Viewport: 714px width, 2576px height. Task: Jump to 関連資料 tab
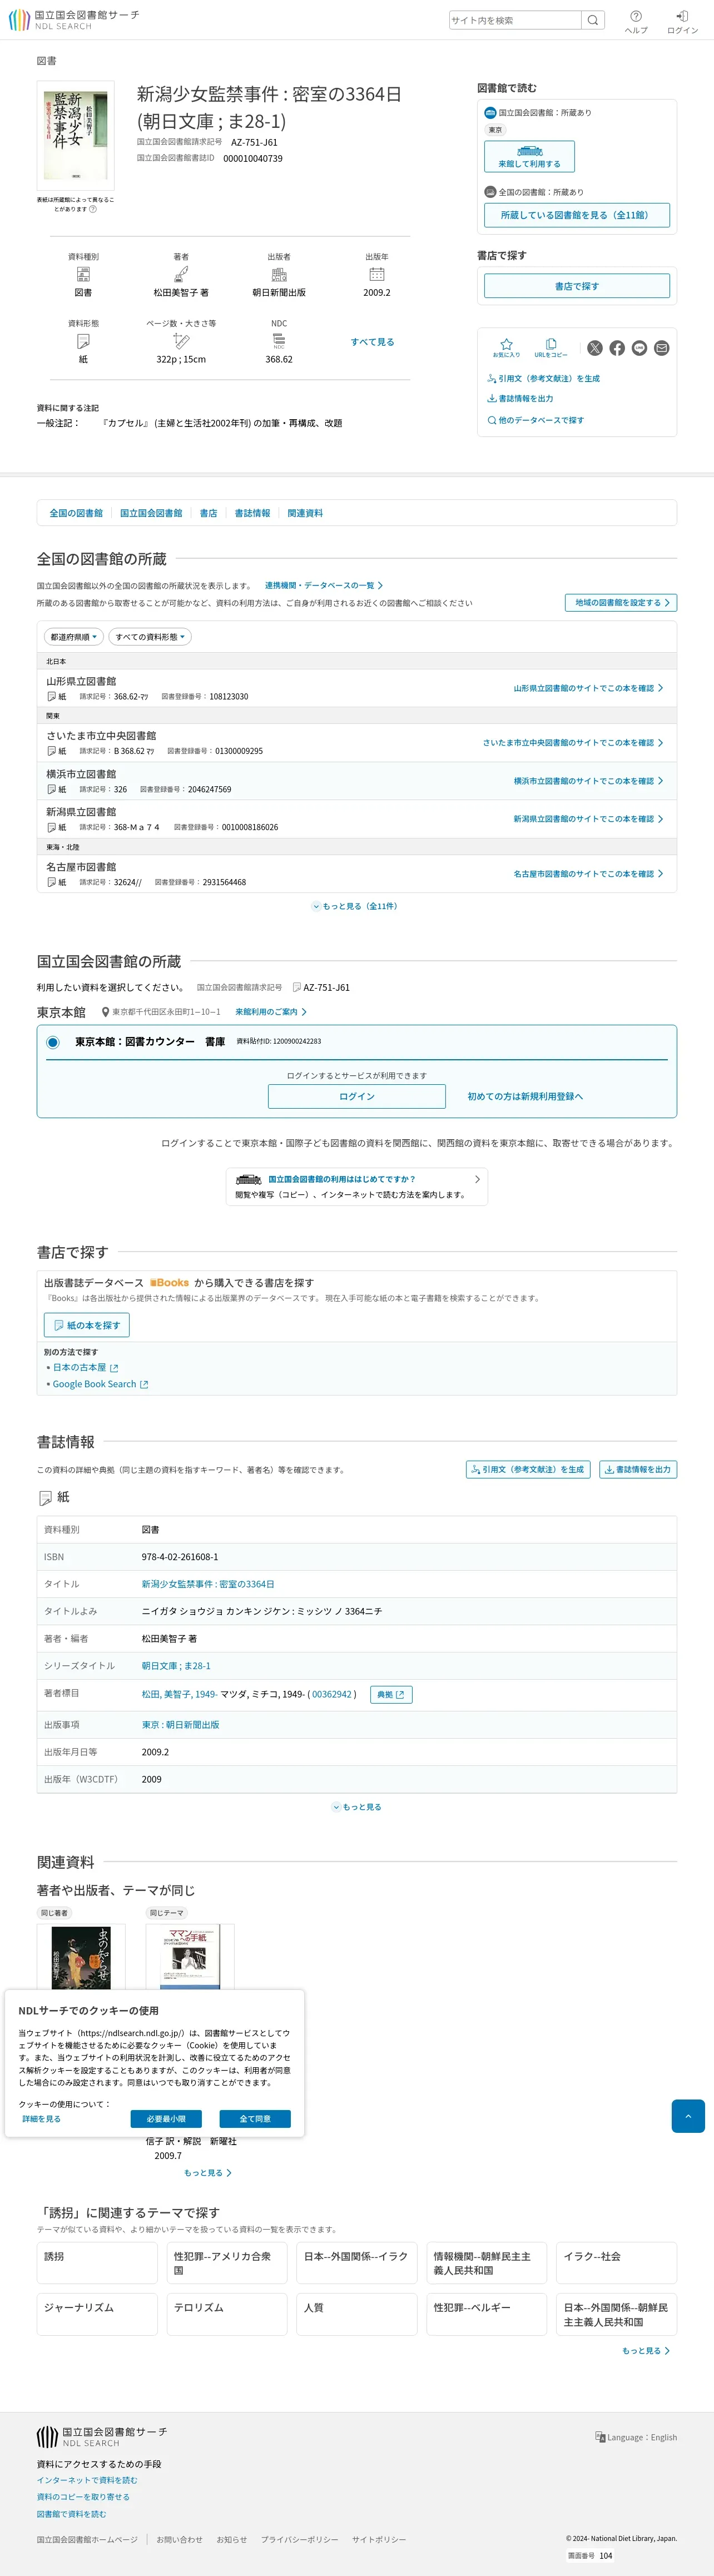point(305,513)
